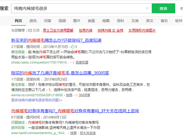Open the zhidao.baidu.com result URL
Viewport: 183px width, 139px height.
coord(40,63)
